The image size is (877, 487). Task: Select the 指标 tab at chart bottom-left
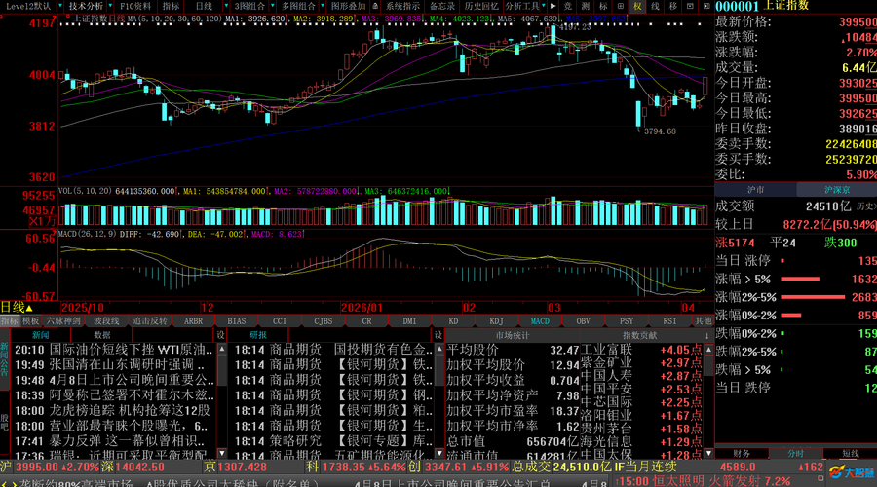(x=10, y=321)
